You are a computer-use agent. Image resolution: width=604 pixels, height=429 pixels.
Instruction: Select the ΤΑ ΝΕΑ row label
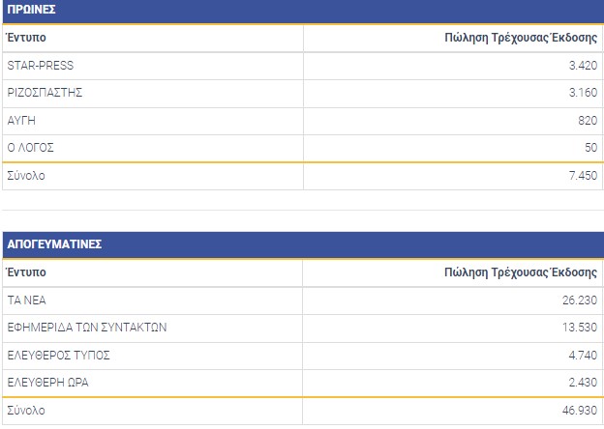[x=26, y=300]
